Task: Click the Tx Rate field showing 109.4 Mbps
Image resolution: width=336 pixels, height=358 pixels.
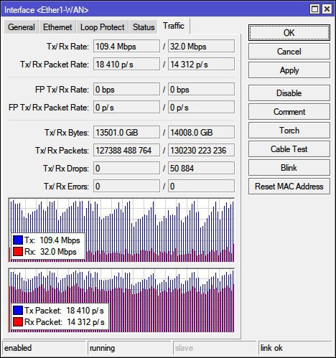Action: (126, 46)
